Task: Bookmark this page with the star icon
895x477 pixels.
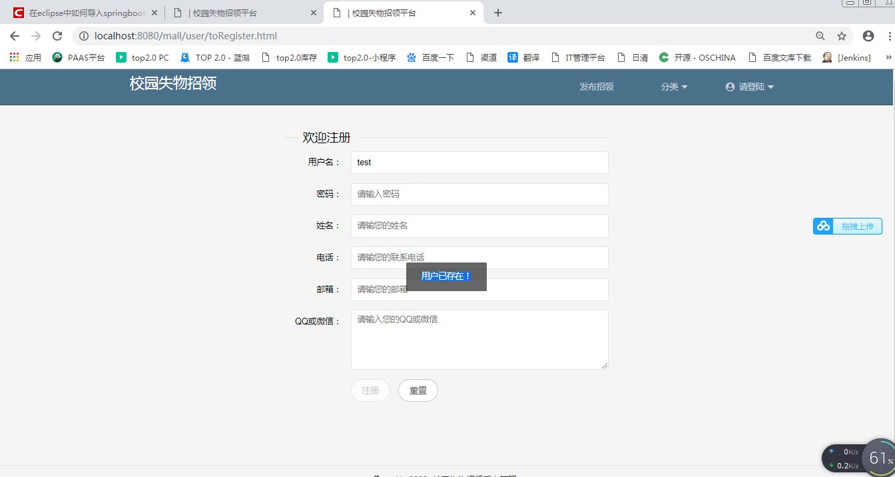Action: (x=842, y=36)
